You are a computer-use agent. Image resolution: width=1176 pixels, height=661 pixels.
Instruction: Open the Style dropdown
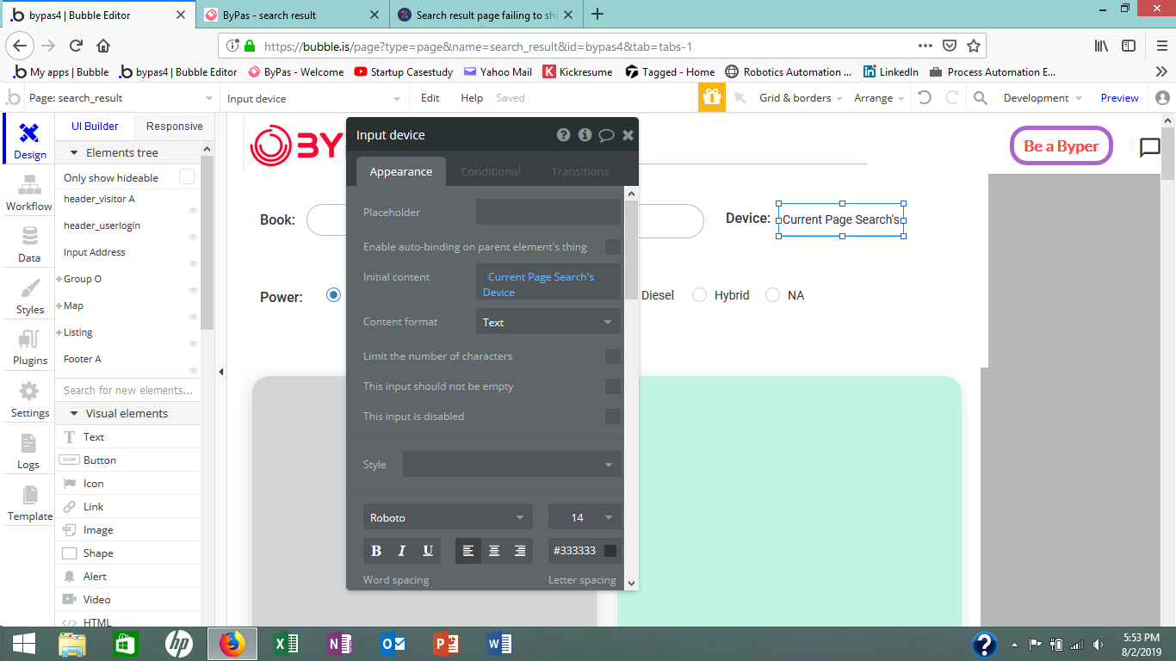click(x=512, y=465)
